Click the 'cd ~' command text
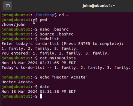This screenshot has height=106, width=133. pos(64,15)
